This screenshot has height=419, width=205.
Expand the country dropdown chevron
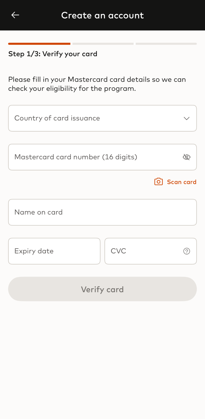(x=187, y=118)
